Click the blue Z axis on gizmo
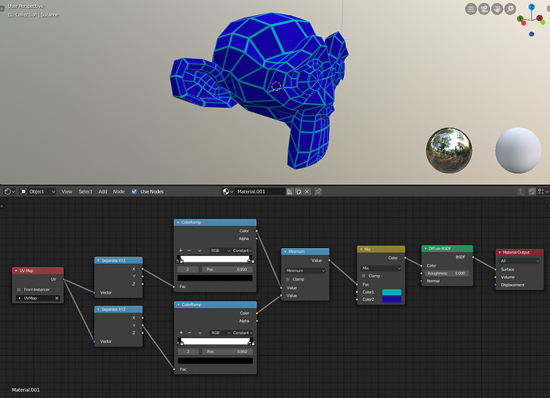This screenshot has height=398, width=550. pyautogui.click(x=532, y=6)
